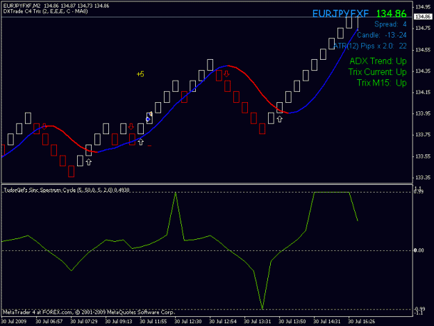Click the 30 Jul 14:31 time label
Viewport: 434px width, 326px height.
tap(327, 322)
